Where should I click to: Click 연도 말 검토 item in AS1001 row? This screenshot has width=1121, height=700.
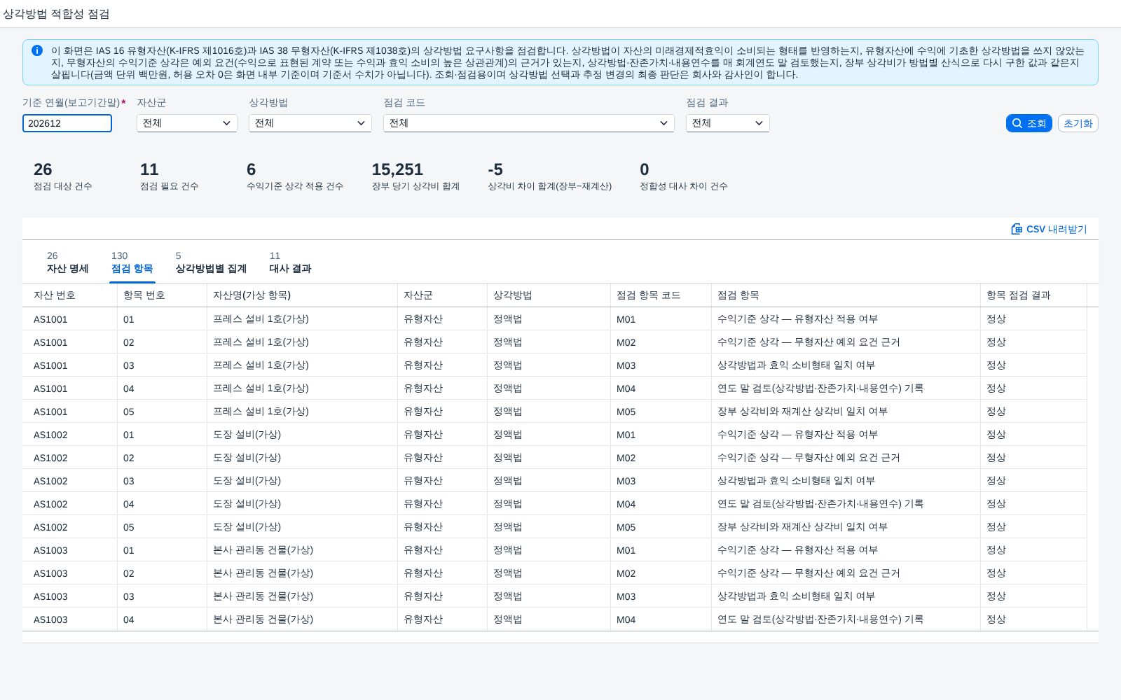820,388
